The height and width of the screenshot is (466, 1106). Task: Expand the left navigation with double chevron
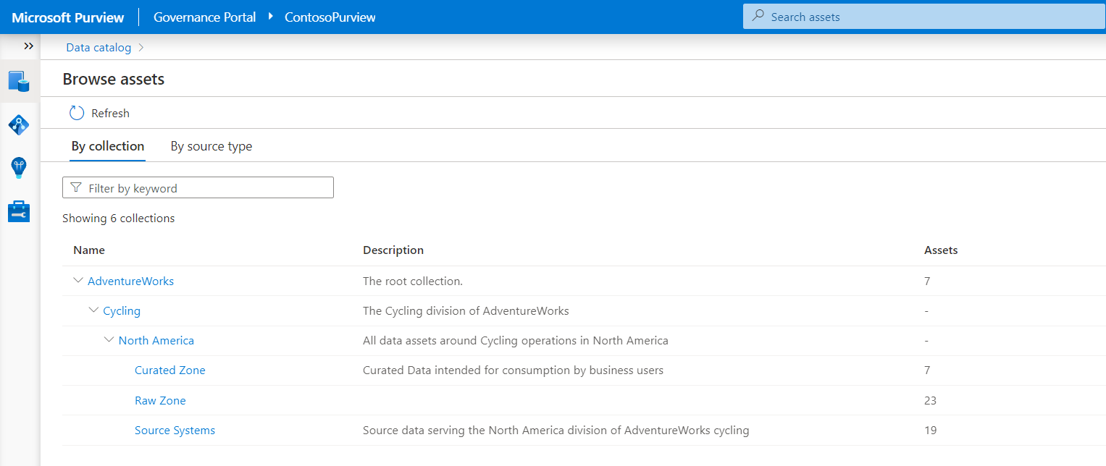click(x=28, y=46)
